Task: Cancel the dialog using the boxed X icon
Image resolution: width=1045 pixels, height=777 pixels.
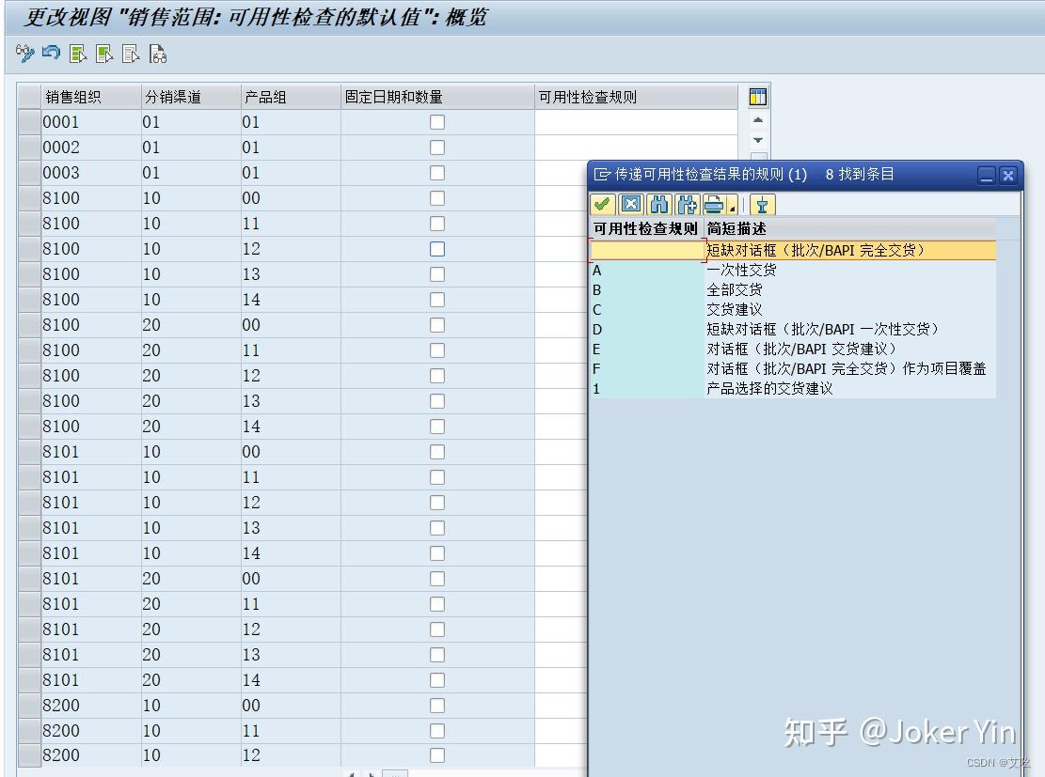Action: 630,204
